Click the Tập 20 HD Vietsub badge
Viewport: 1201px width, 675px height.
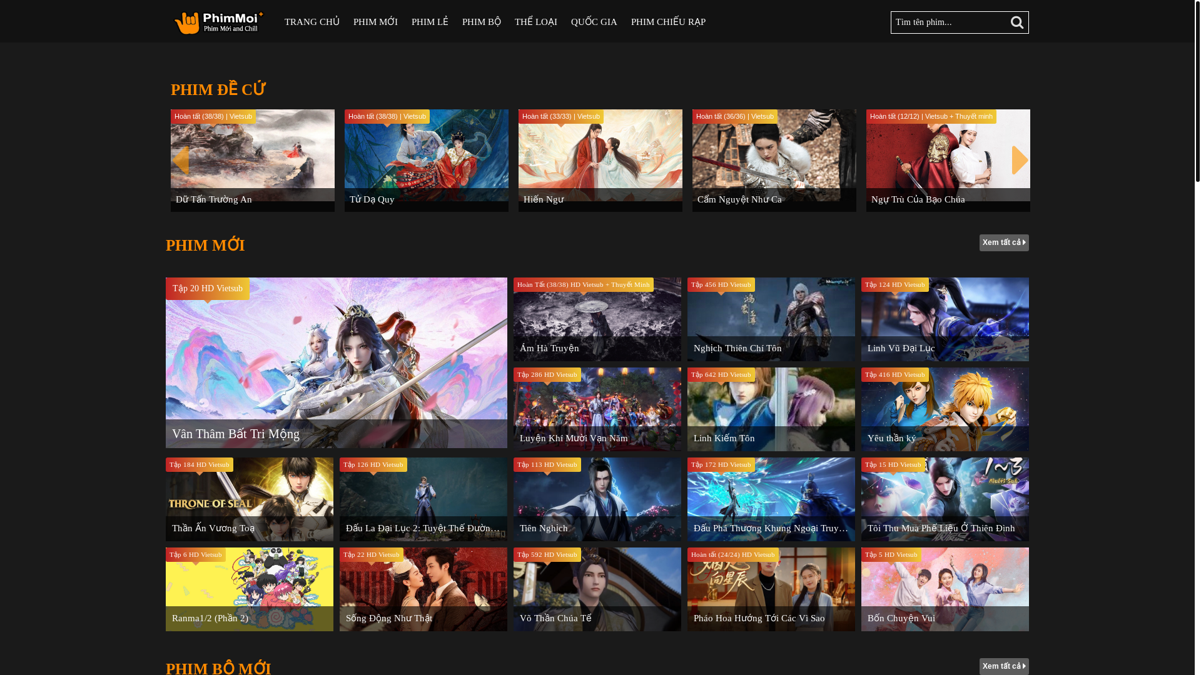[x=208, y=289]
